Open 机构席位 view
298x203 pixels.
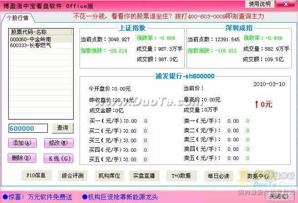[109, 176]
